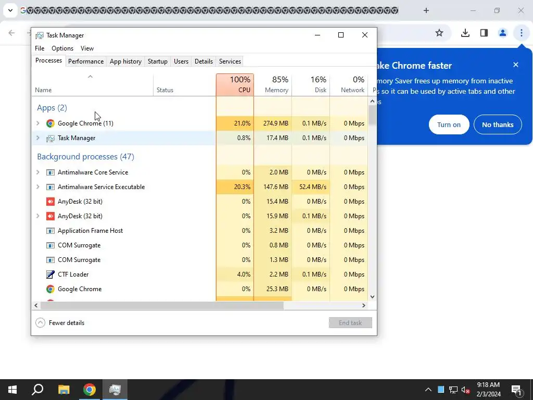Viewport: 533px width, 400px height.
Task: Open Windows taskbar search
Action: coord(37,390)
